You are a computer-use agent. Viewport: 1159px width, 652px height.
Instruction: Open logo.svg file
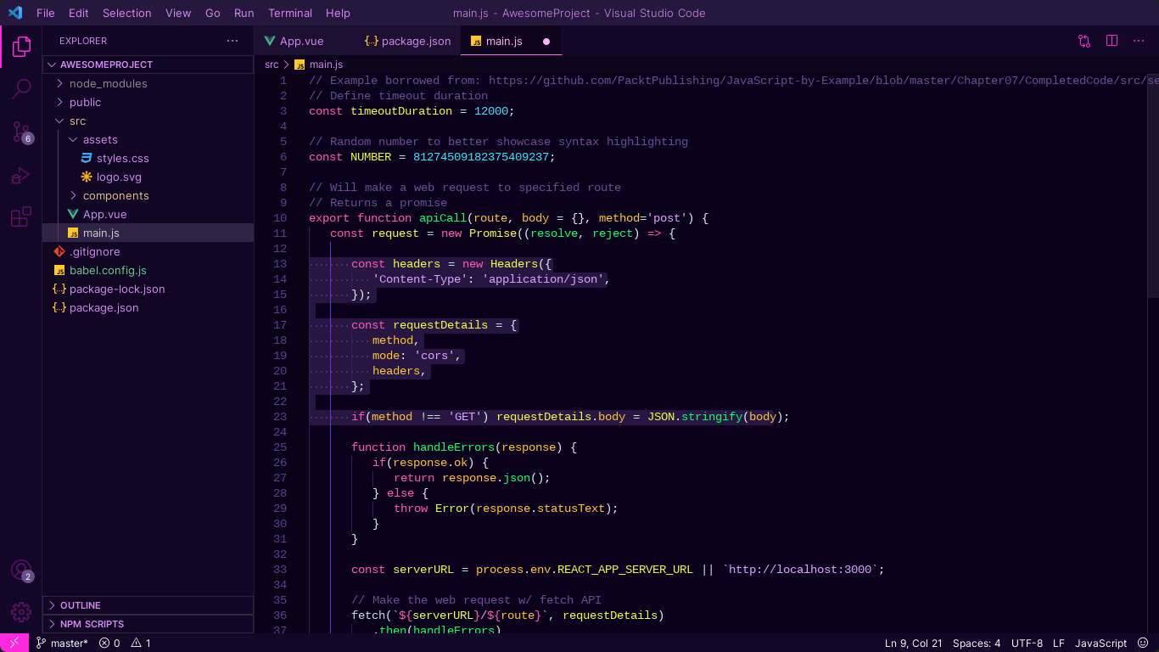pos(148,177)
